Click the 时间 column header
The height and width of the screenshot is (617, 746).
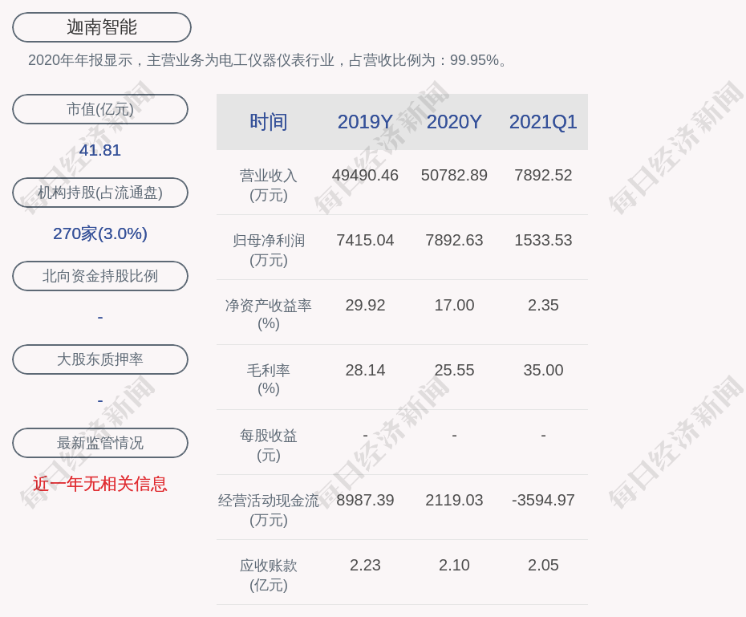(268, 122)
